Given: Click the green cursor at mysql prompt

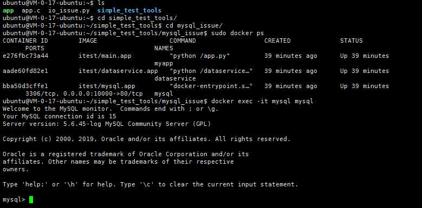Looking at the screenshot, I should (31, 199).
